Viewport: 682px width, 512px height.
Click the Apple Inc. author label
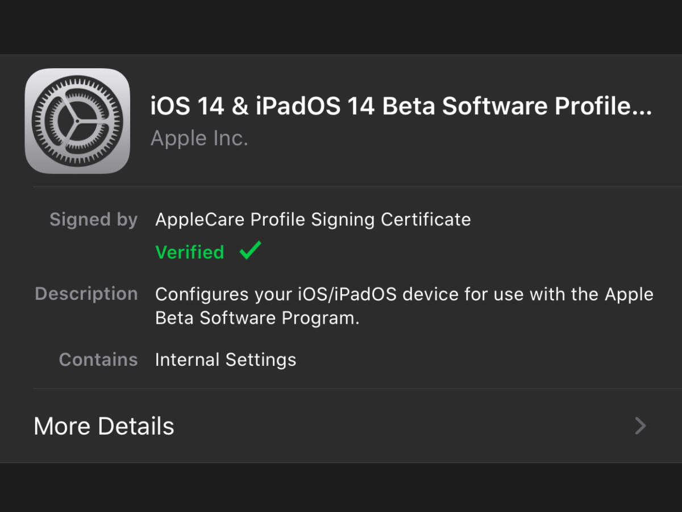pos(199,138)
